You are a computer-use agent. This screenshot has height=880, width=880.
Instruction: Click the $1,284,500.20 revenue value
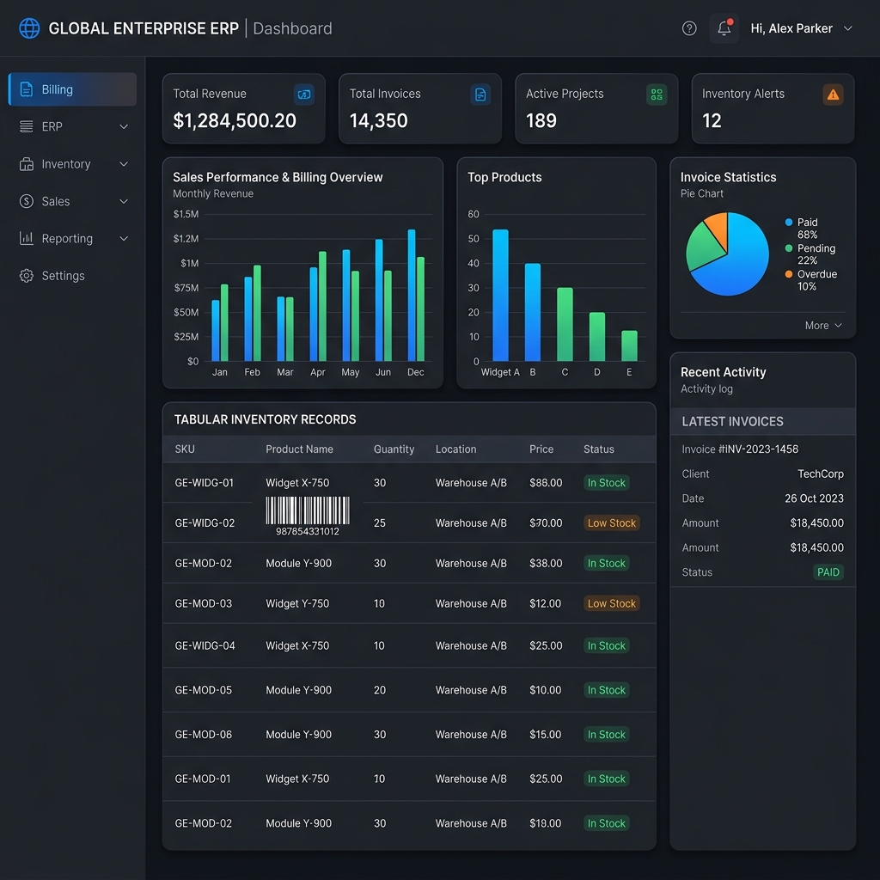pos(235,120)
